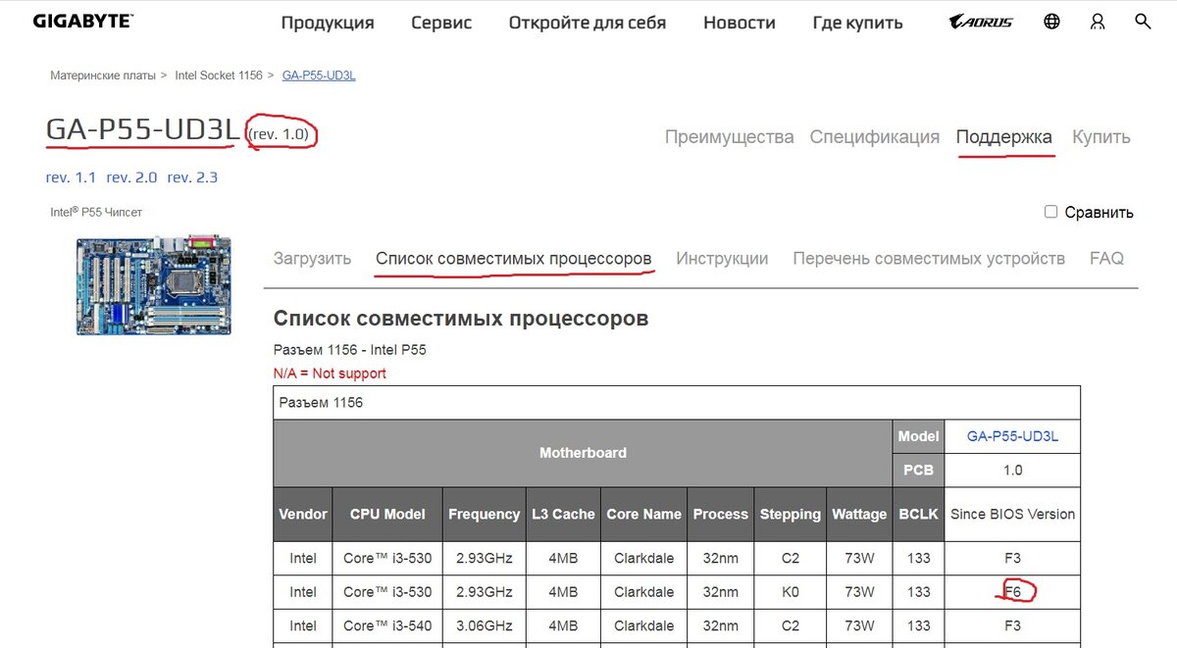This screenshot has width=1177, height=648.
Task: Open the AORUS brand logo link
Action: (983, 21)
